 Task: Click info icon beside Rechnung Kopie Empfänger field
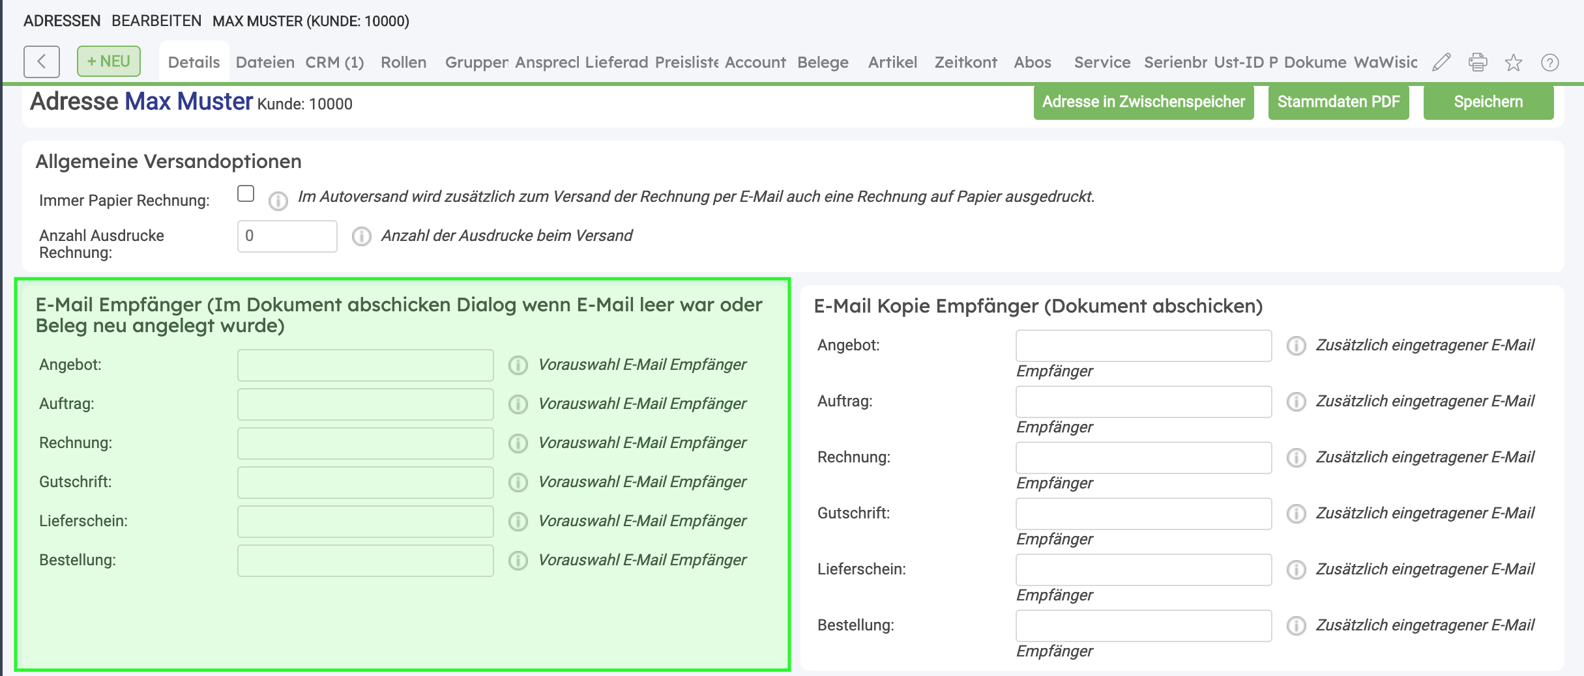click(x=1296, y=458)
